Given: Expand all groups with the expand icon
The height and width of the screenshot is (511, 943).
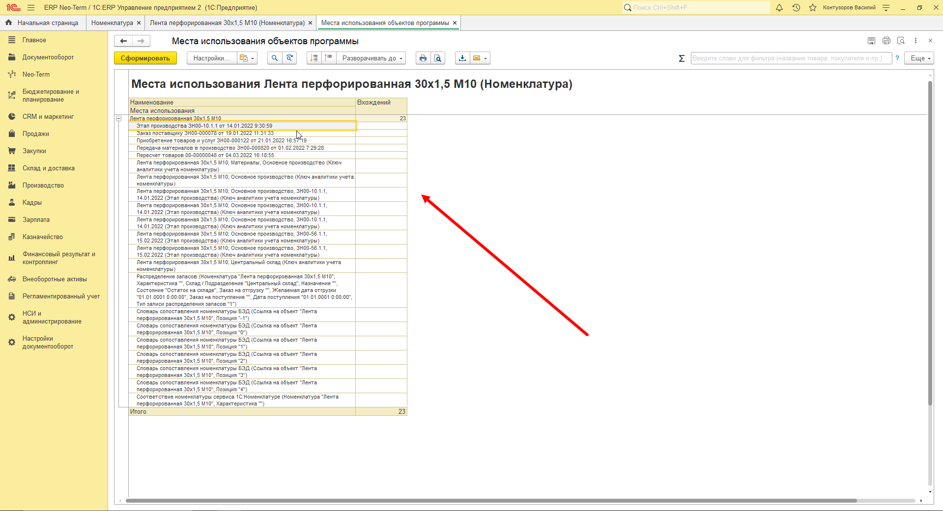Looking at the screenshot, I should click(329, 58).
